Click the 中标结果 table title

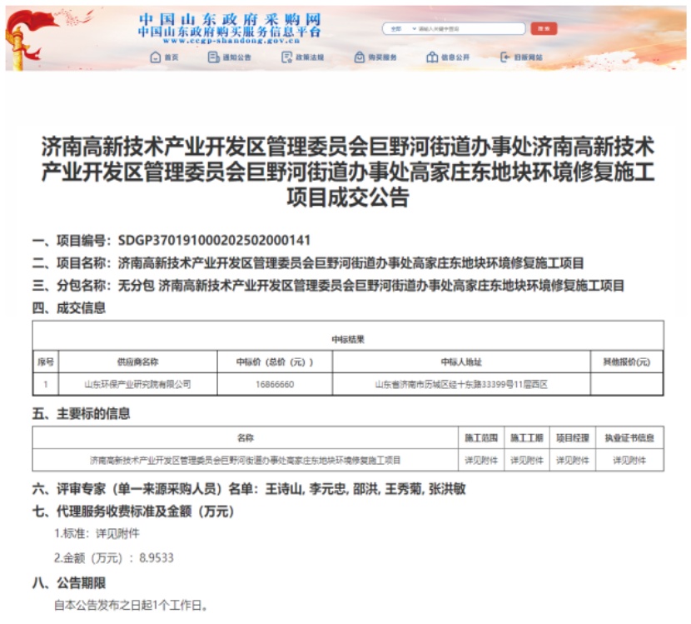[348, 339]
